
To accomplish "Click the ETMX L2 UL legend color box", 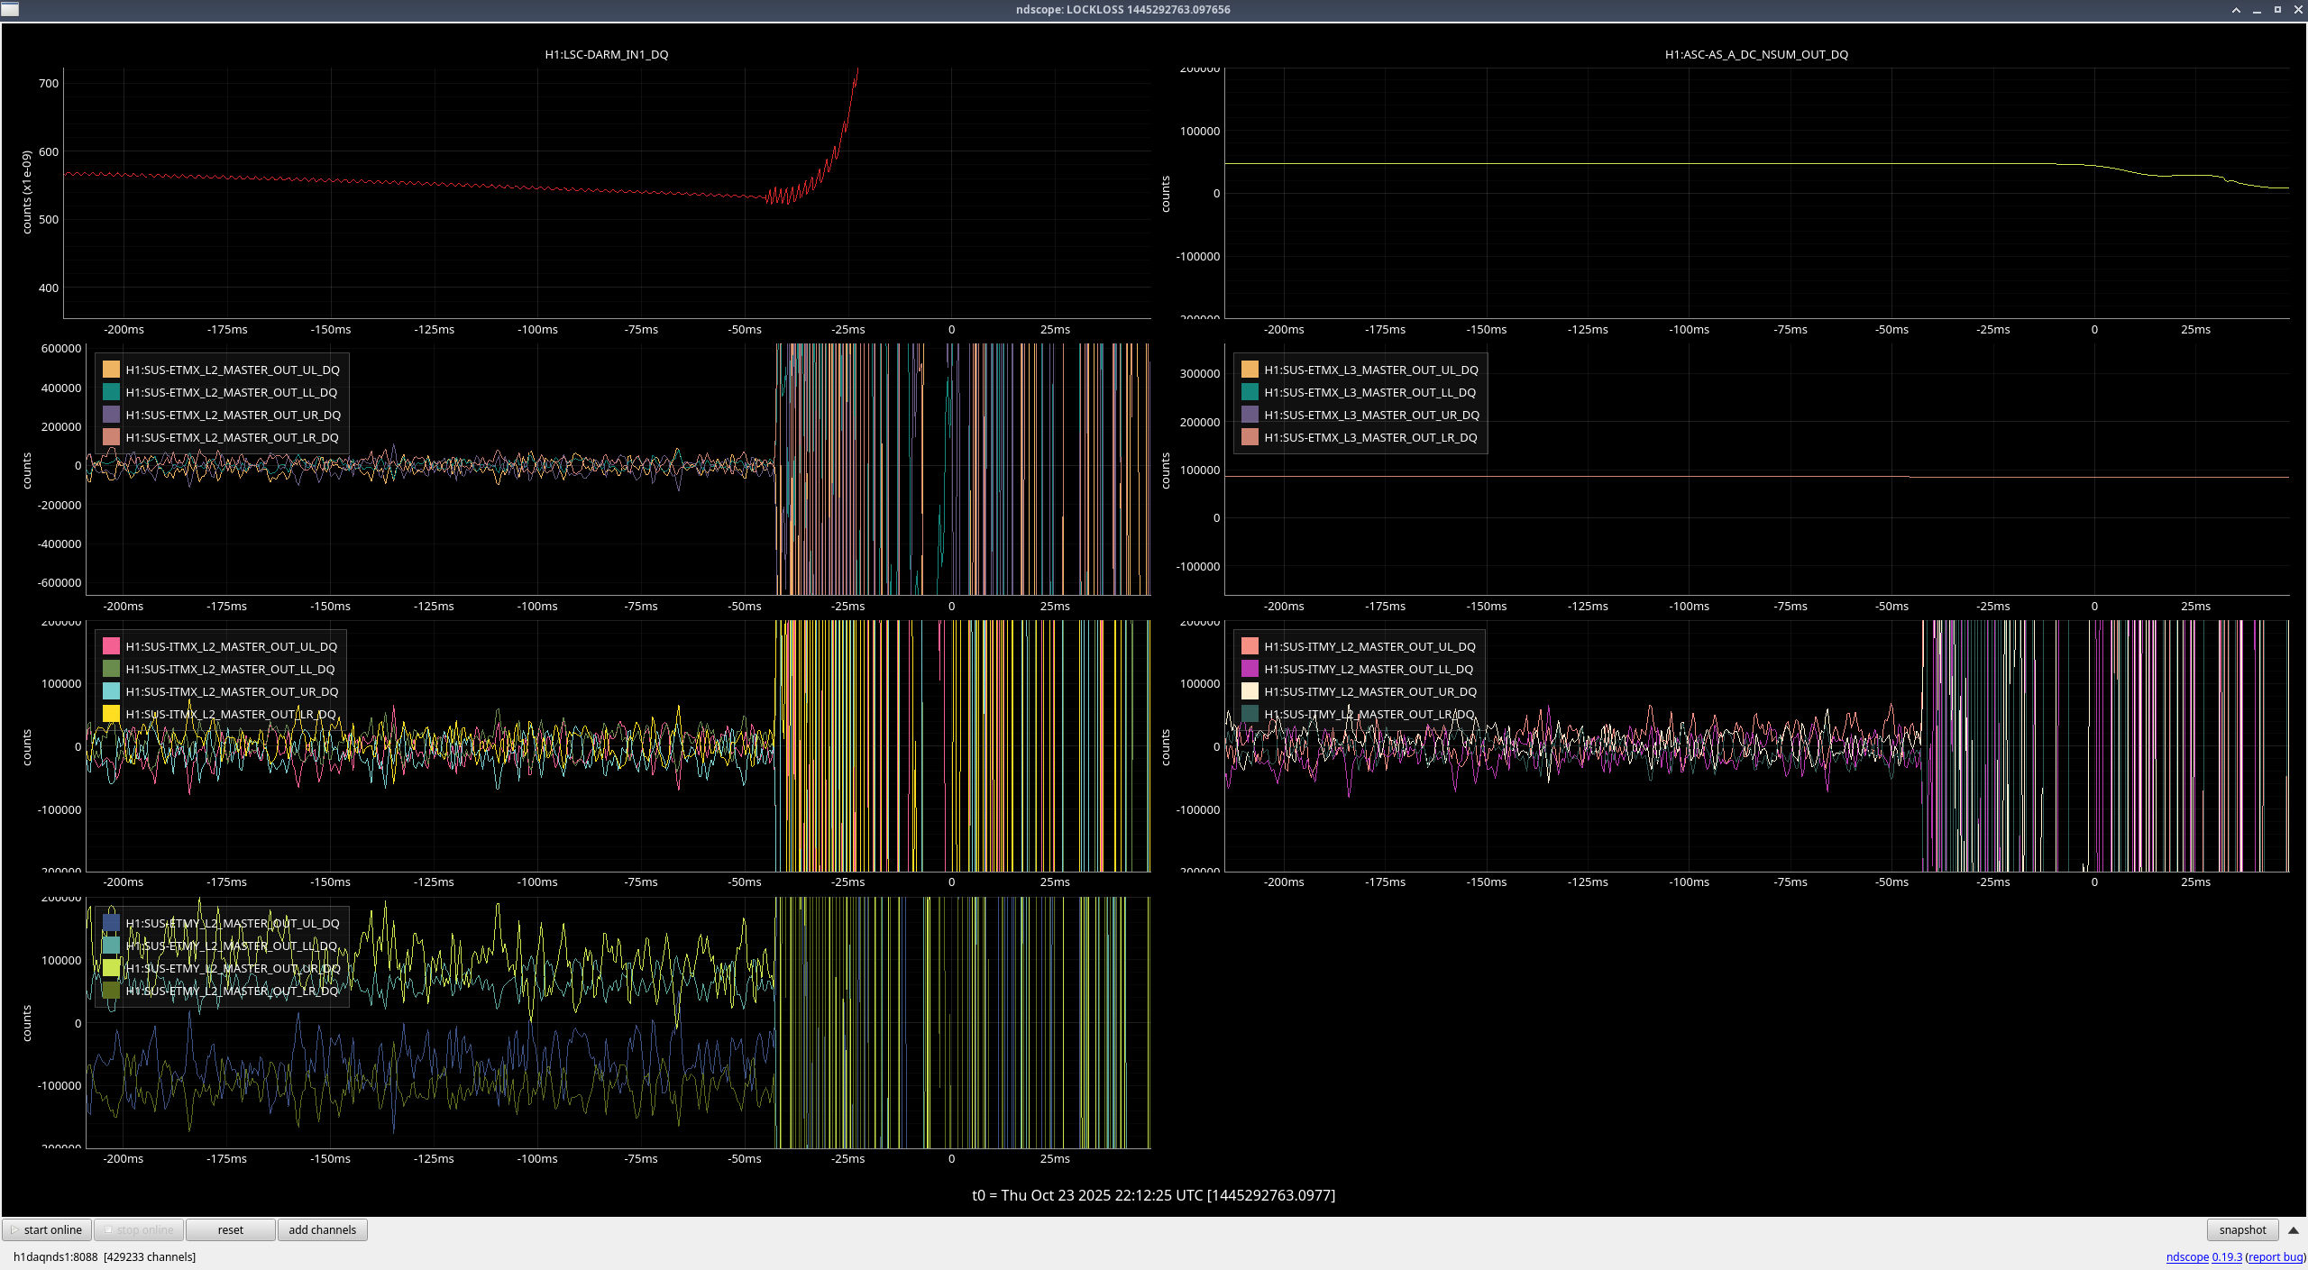I will (111, 370).
